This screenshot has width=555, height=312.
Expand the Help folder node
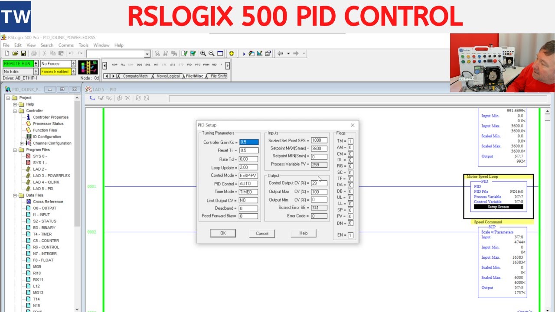[x=15, y=104]
